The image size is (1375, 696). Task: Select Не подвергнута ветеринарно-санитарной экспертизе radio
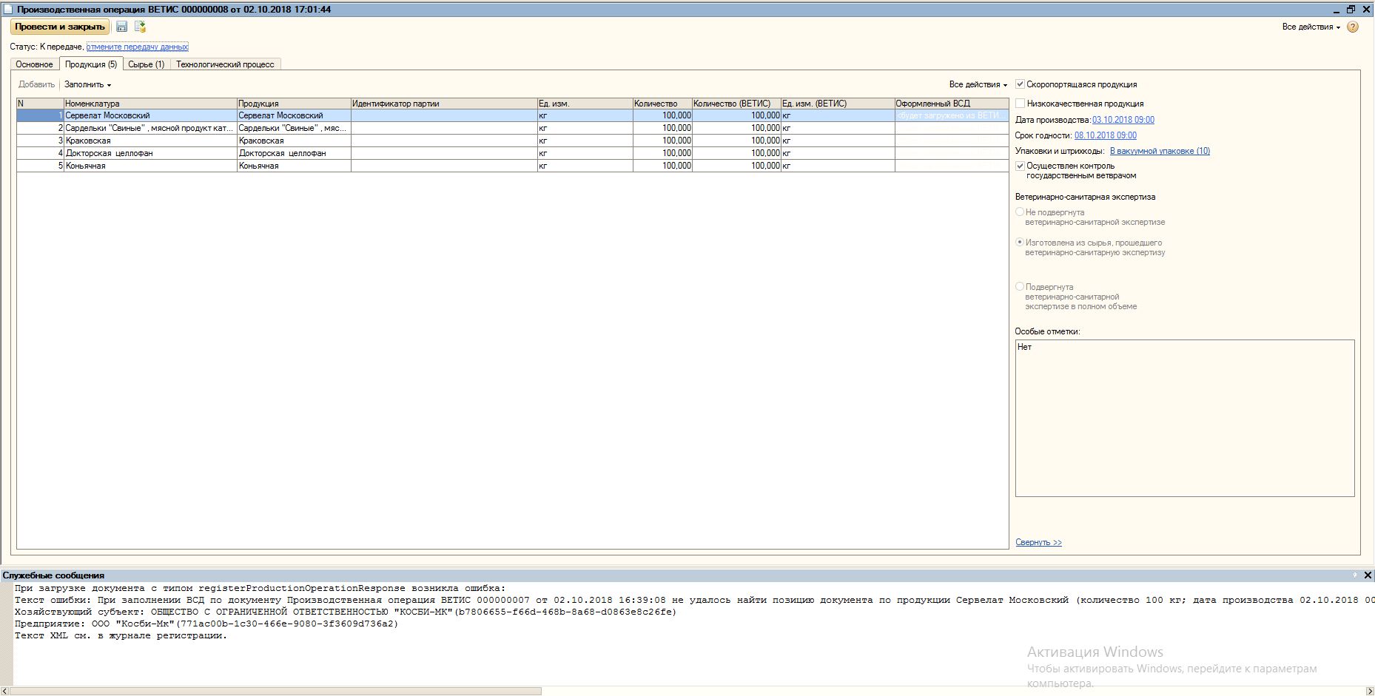(x=1020, y=212)
